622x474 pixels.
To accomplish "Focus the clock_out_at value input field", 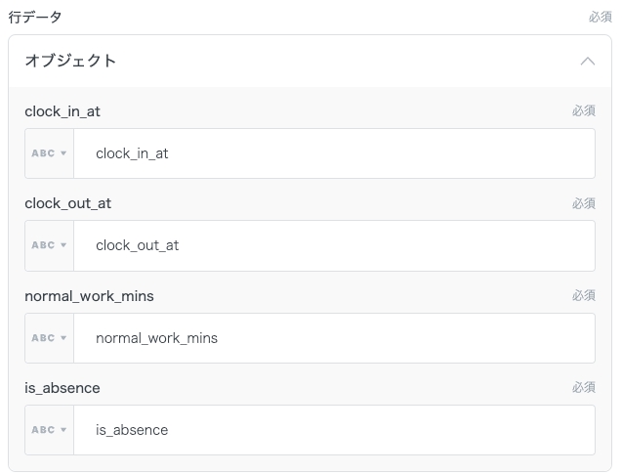I will tap(334, 245).
